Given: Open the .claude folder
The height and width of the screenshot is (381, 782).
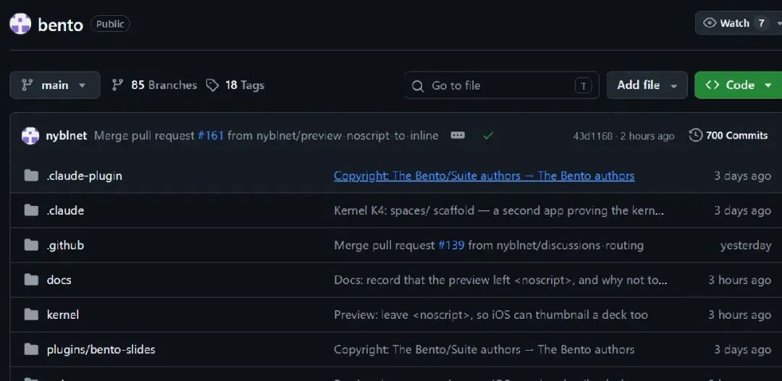Looking at the screenshot, I should (65, 210).
